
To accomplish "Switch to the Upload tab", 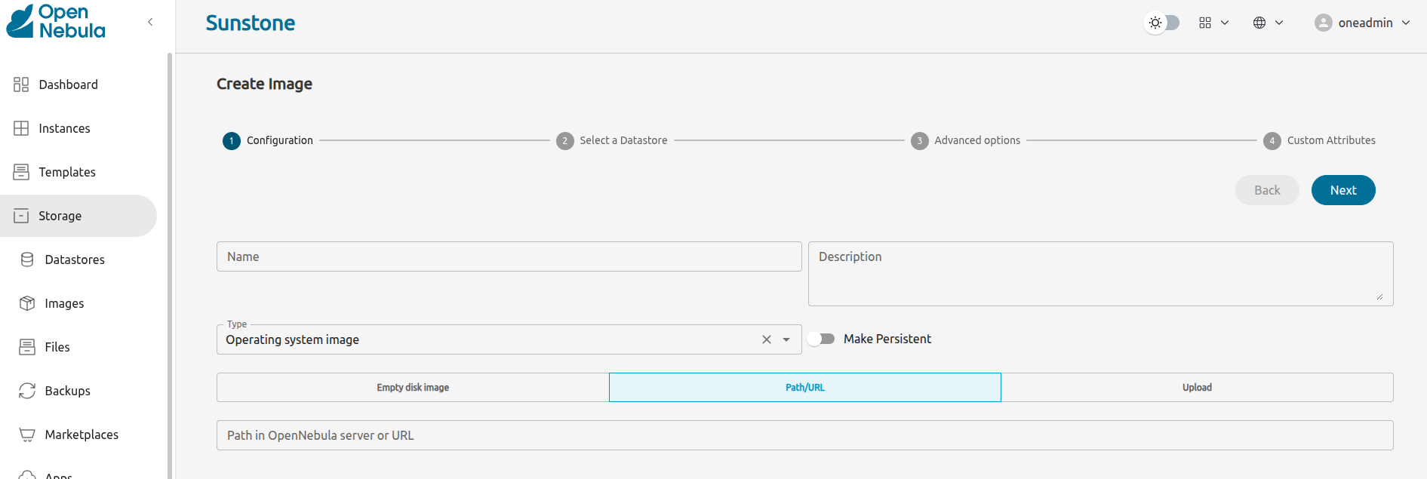I will click(x=1197, y=388).
